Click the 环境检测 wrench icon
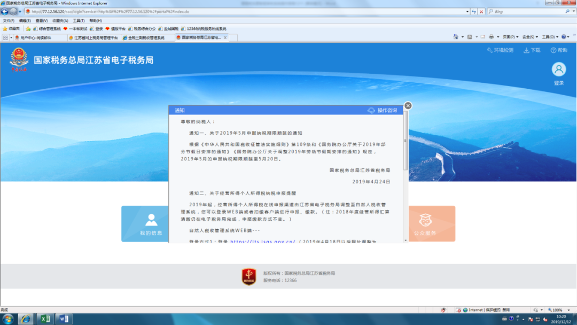Image resolution: width=577 pixels, height=325 pixels. click(489, 50)
